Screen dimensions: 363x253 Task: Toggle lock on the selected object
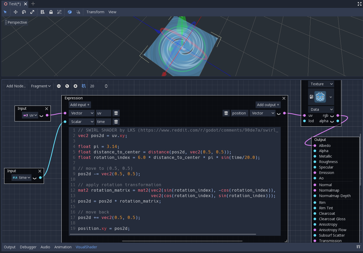click(x=51, y=12)
